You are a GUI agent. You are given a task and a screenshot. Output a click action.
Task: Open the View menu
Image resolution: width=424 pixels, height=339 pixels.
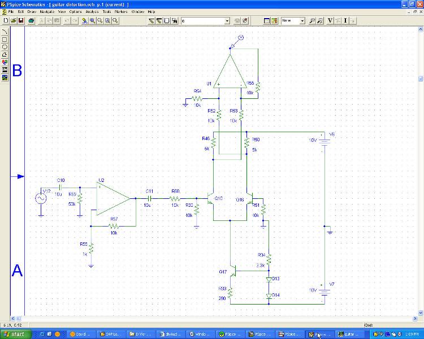(x=62, y=12)
